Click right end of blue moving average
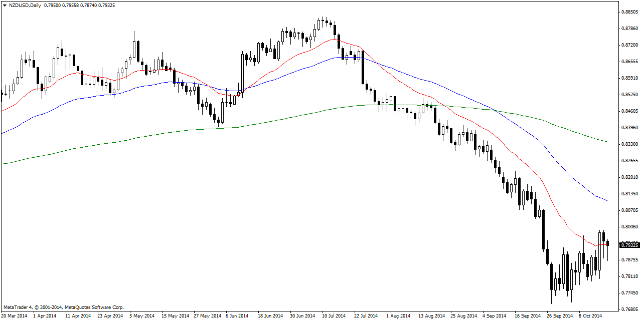This screenshot has width=640, height=320. coord(607,200)
